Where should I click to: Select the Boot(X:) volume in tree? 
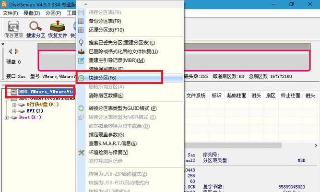(x=30, y=117)
